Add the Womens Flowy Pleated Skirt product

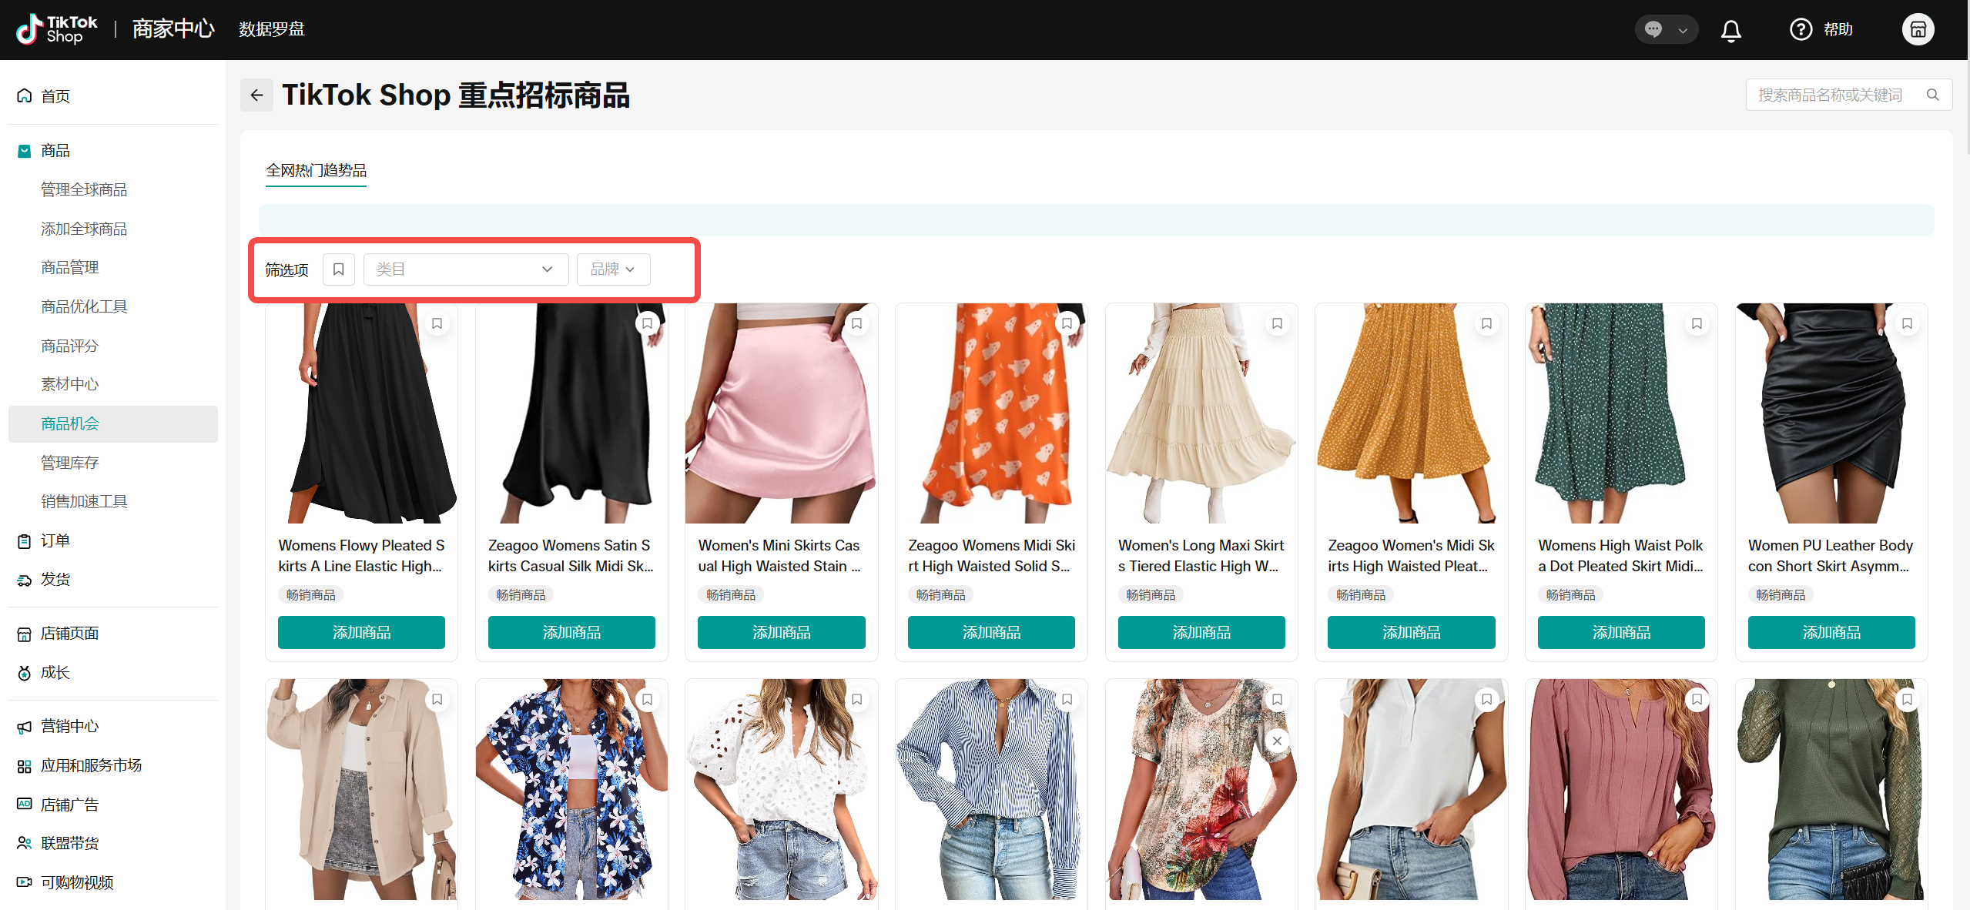(361, 632)
